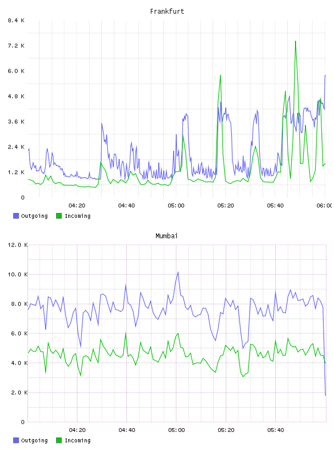
Task: Click Frankfurt green Incoming peak near 05:20
Action: click(220, 75)
